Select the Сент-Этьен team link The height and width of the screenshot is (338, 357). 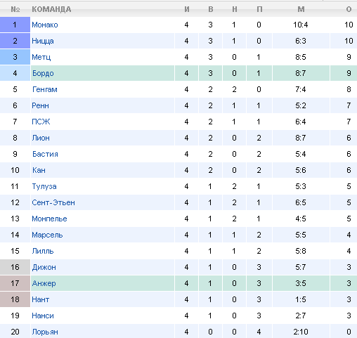[x=53, y=202]
